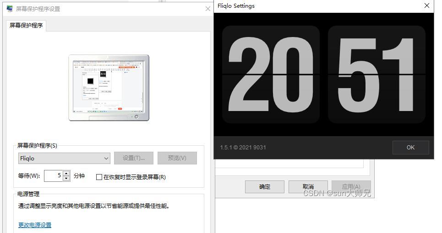Decrease wait time with down arrow

[66, 179]
